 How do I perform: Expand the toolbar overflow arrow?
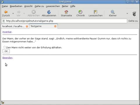(127, 13)
